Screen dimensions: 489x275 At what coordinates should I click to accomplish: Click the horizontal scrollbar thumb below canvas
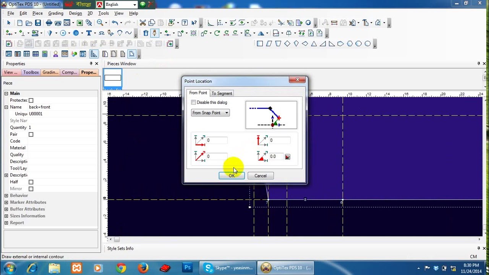click(117, 239)
